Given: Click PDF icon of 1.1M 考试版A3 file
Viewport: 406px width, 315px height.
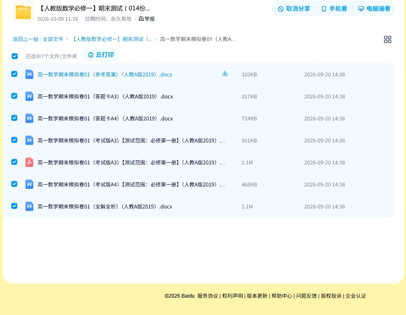Looking at the screenshot, I should [29, 162].
